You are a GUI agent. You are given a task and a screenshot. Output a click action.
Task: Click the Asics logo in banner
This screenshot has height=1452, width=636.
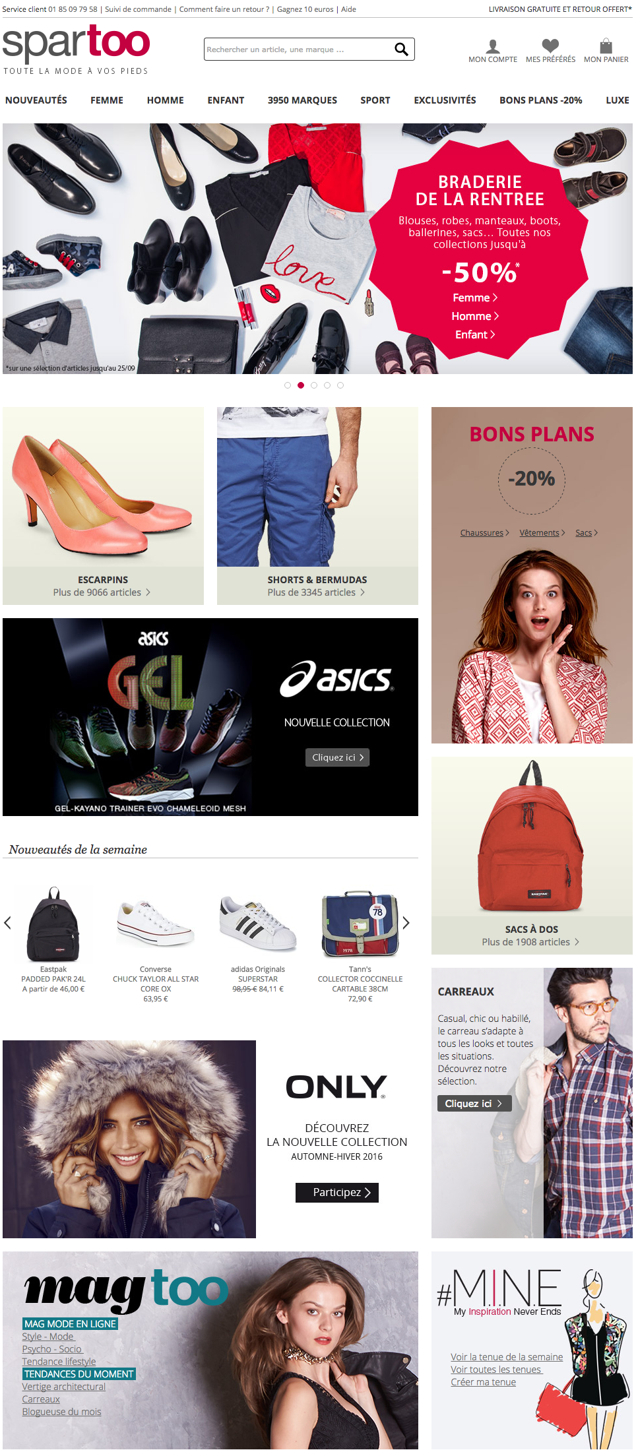[x=336, y=679]
